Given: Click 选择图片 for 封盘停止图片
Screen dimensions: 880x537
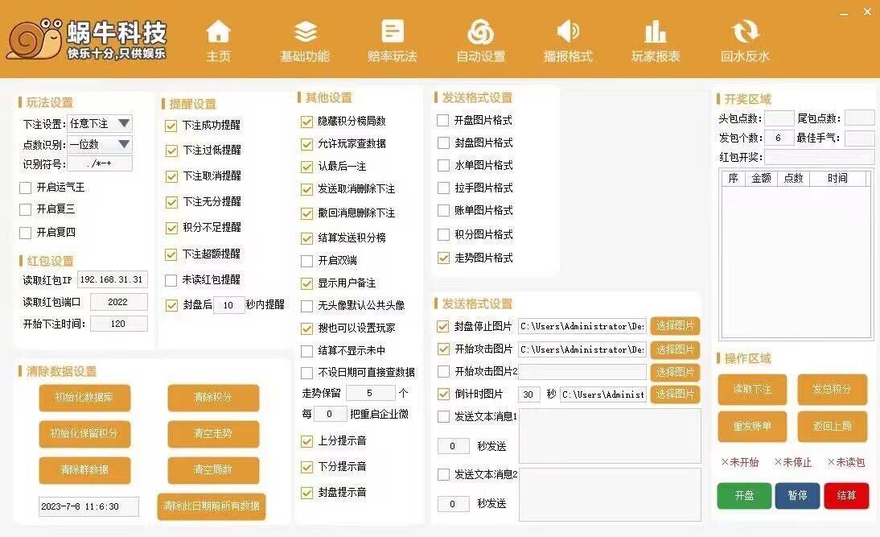Looking at the screenshot, I should 675,326.
